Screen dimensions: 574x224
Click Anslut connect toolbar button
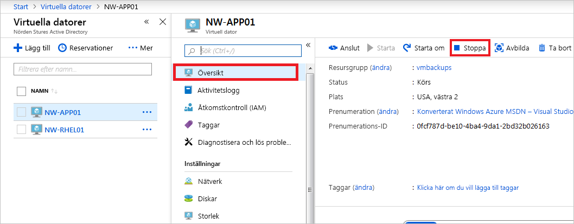[x=344, y=48]
